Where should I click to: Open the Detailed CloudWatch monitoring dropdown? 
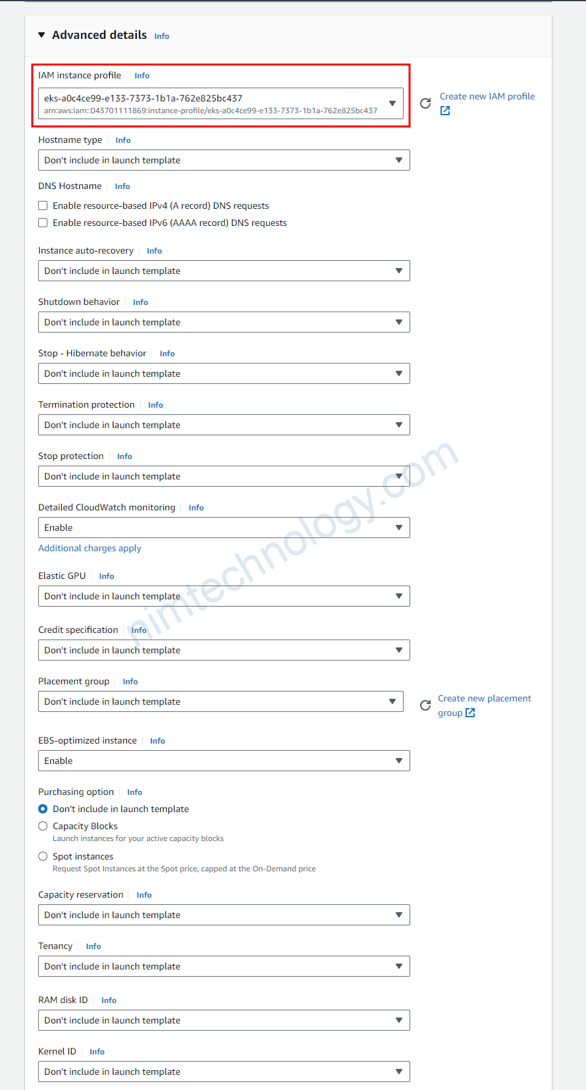[x=224, y=528]
